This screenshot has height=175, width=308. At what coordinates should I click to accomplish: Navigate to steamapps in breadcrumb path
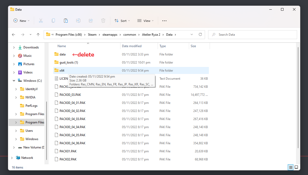tap(110, 35)
